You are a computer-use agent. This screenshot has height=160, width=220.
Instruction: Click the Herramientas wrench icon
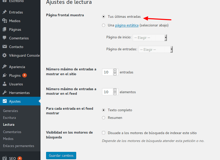tap(5, 93)
